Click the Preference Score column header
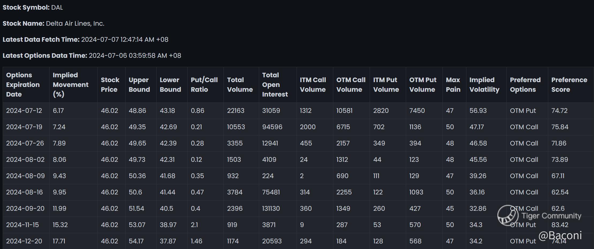Screen dimensions: 594x249 (x=570, y=85)
